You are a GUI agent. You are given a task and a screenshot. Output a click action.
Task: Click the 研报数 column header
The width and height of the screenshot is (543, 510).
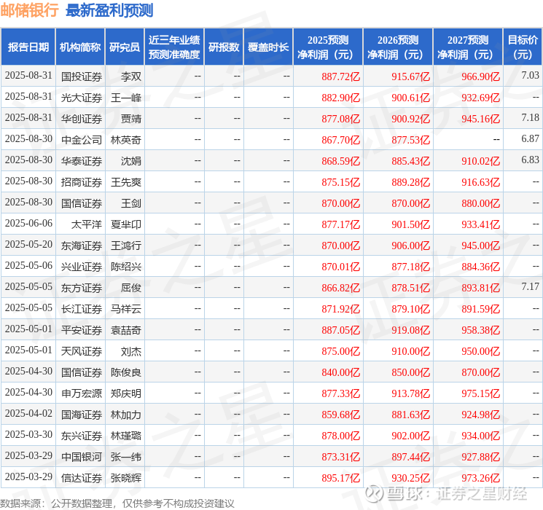coord(224,47)
